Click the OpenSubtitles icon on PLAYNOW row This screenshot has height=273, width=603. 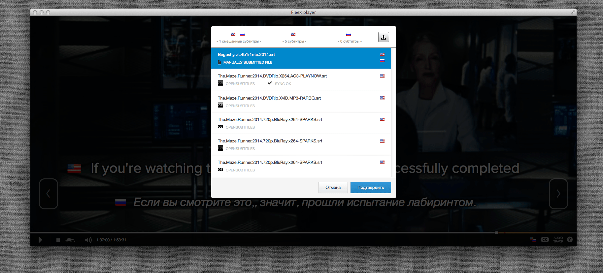[220, 83]
